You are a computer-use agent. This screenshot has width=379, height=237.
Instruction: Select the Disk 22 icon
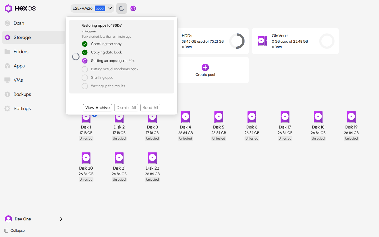(x=152, y=158)
